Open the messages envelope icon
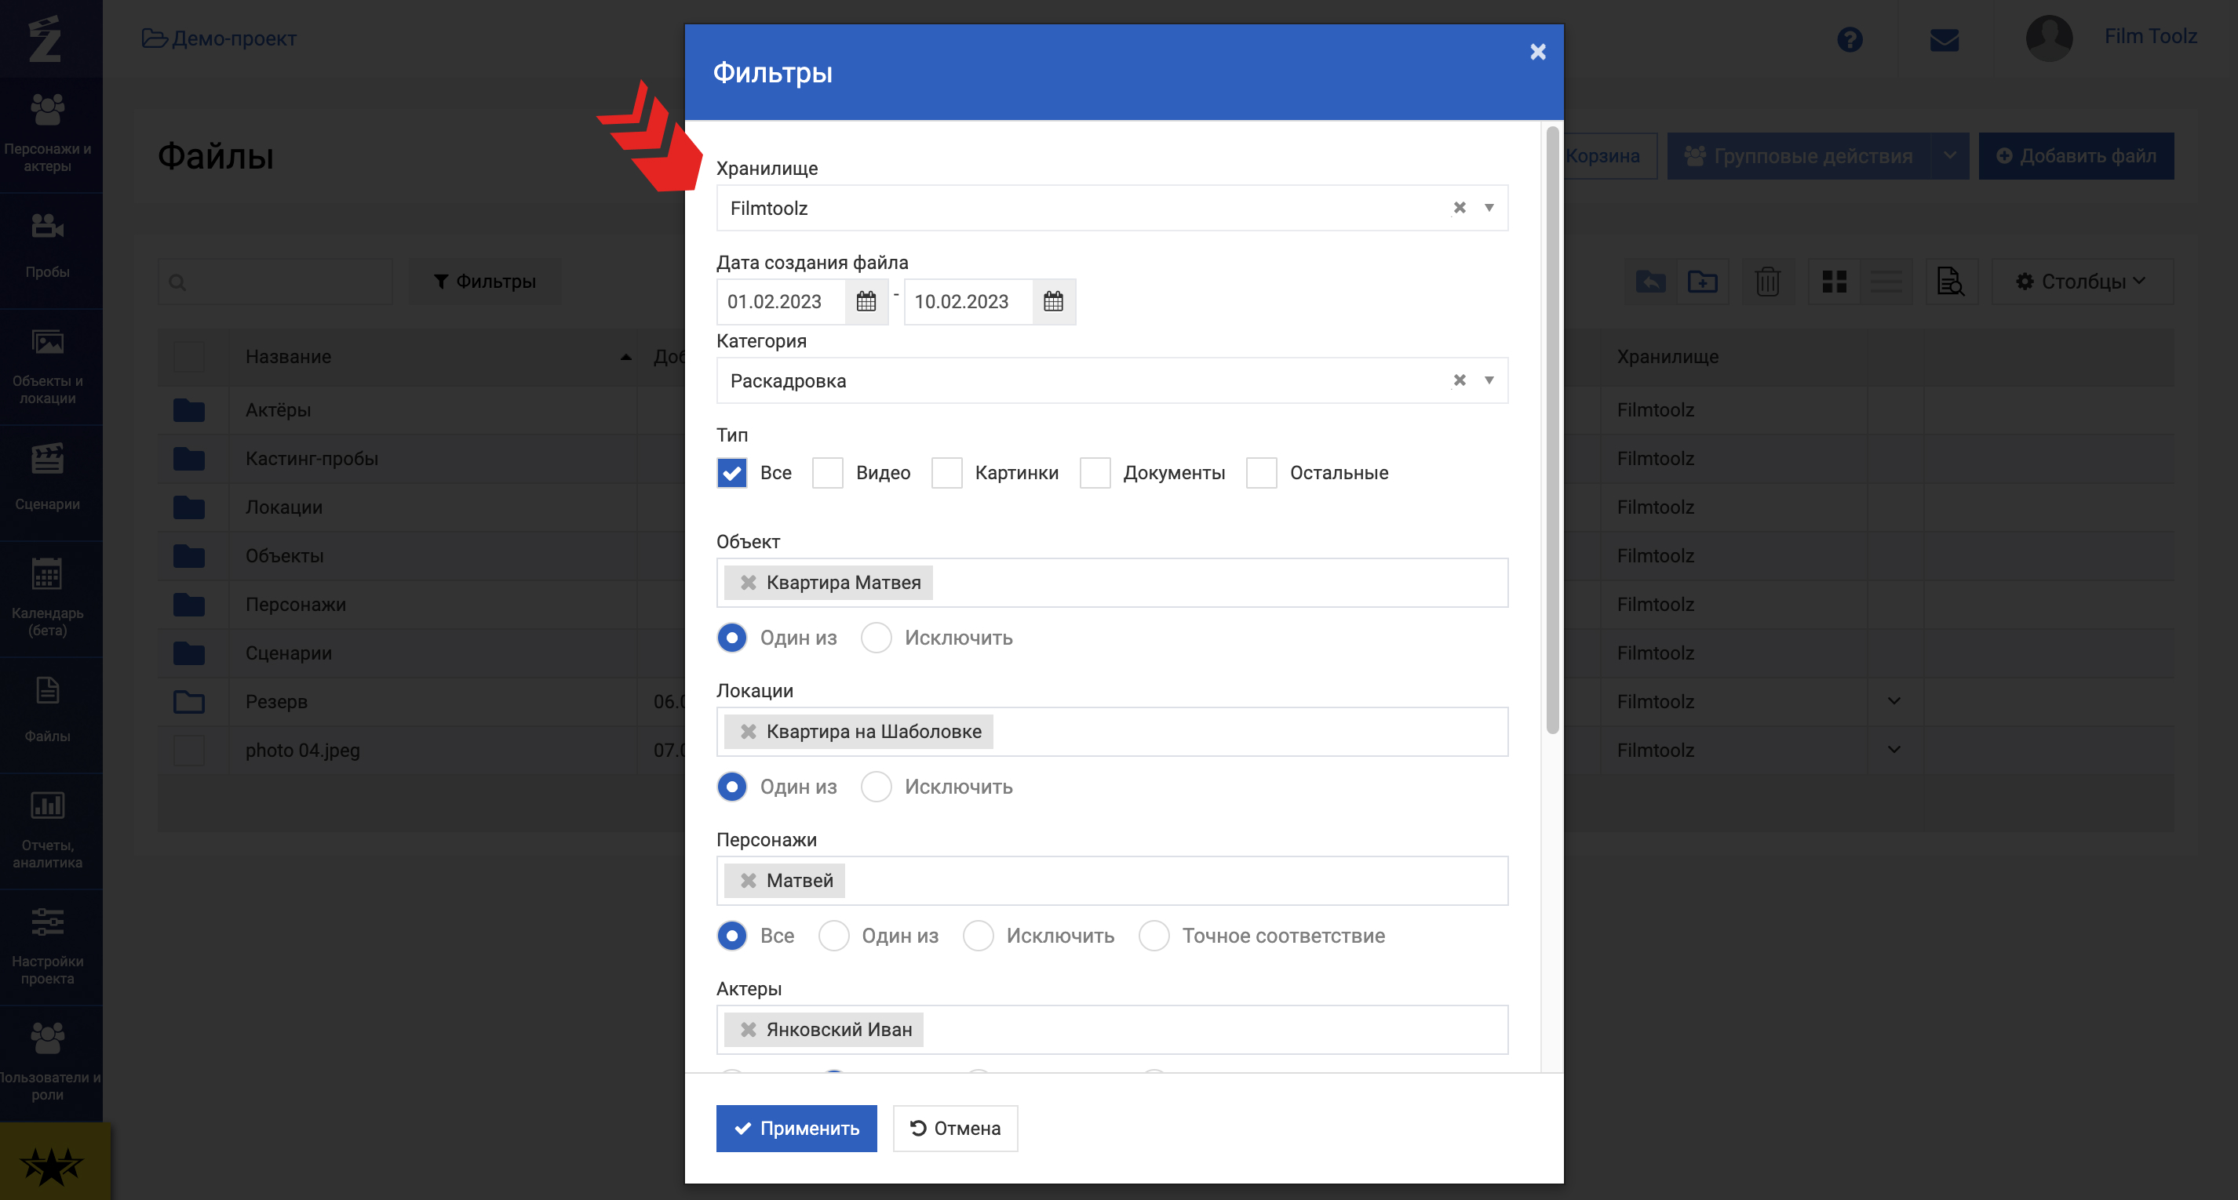This screenshot has height=1200, width=2238. (1945, 40)
